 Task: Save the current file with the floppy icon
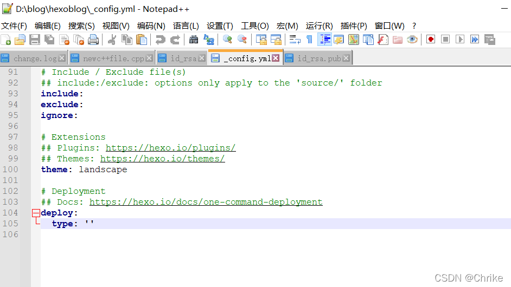pyautogui.click(x=35, y=40)
